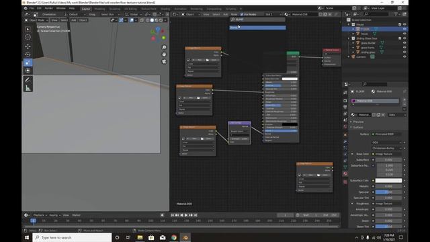Click the navigation gizmo Z axis
Image resolution: width=430 pixels, height=242 pixels.
[x=158, y=28]
